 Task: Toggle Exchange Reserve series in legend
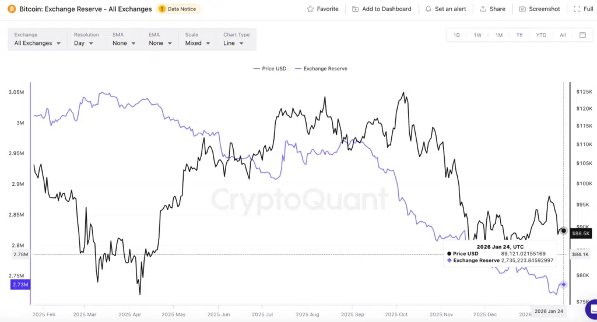coord(322,69)
